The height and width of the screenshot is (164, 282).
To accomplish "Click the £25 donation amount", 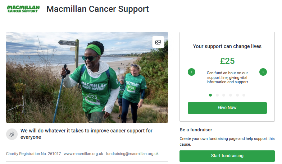I will coord(227,61).
